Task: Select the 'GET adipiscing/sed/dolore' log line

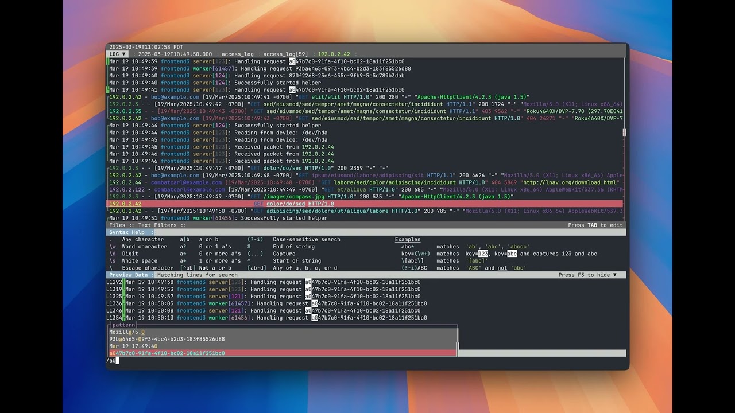Action: click(x=365, y=211)
